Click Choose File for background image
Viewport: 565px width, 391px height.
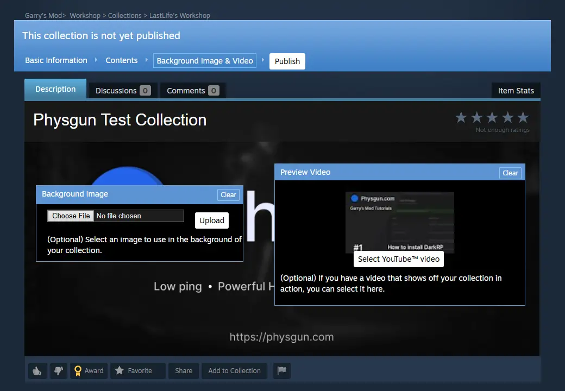click(x=71, y=216)
